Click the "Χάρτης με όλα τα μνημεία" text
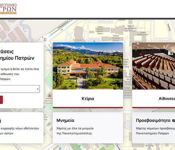Screen dimensions: 175x150 [75, 128]
